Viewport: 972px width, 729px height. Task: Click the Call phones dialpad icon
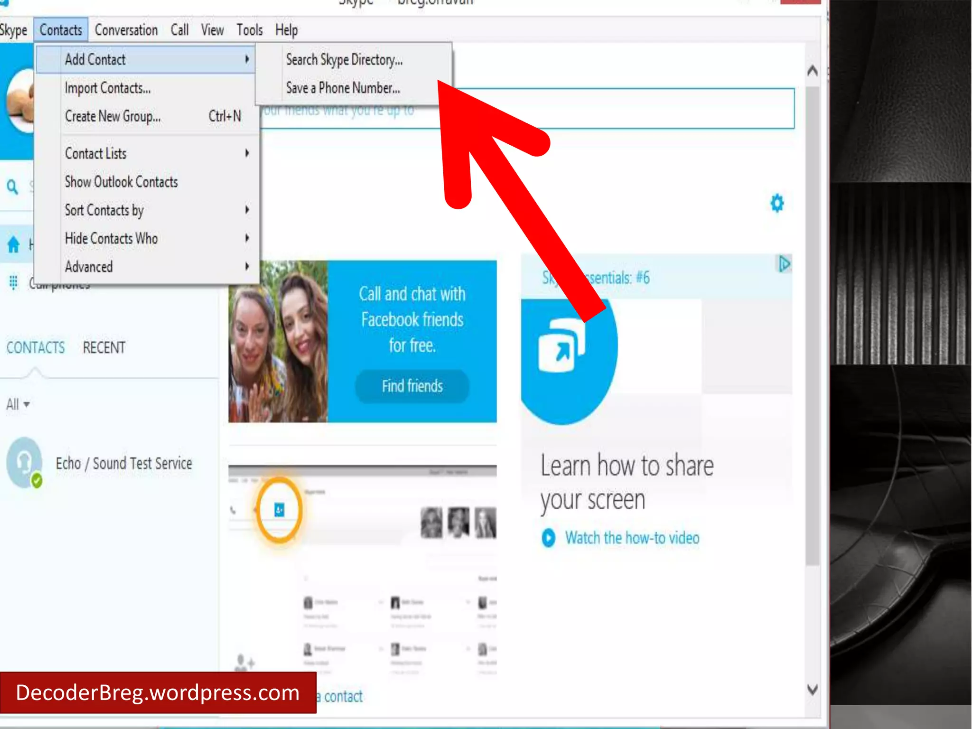13,282
